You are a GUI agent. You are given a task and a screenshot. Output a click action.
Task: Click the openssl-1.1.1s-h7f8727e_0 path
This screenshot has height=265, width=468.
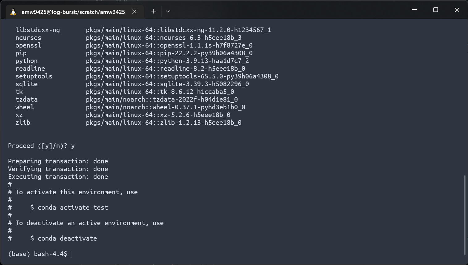tap(169, 45)
